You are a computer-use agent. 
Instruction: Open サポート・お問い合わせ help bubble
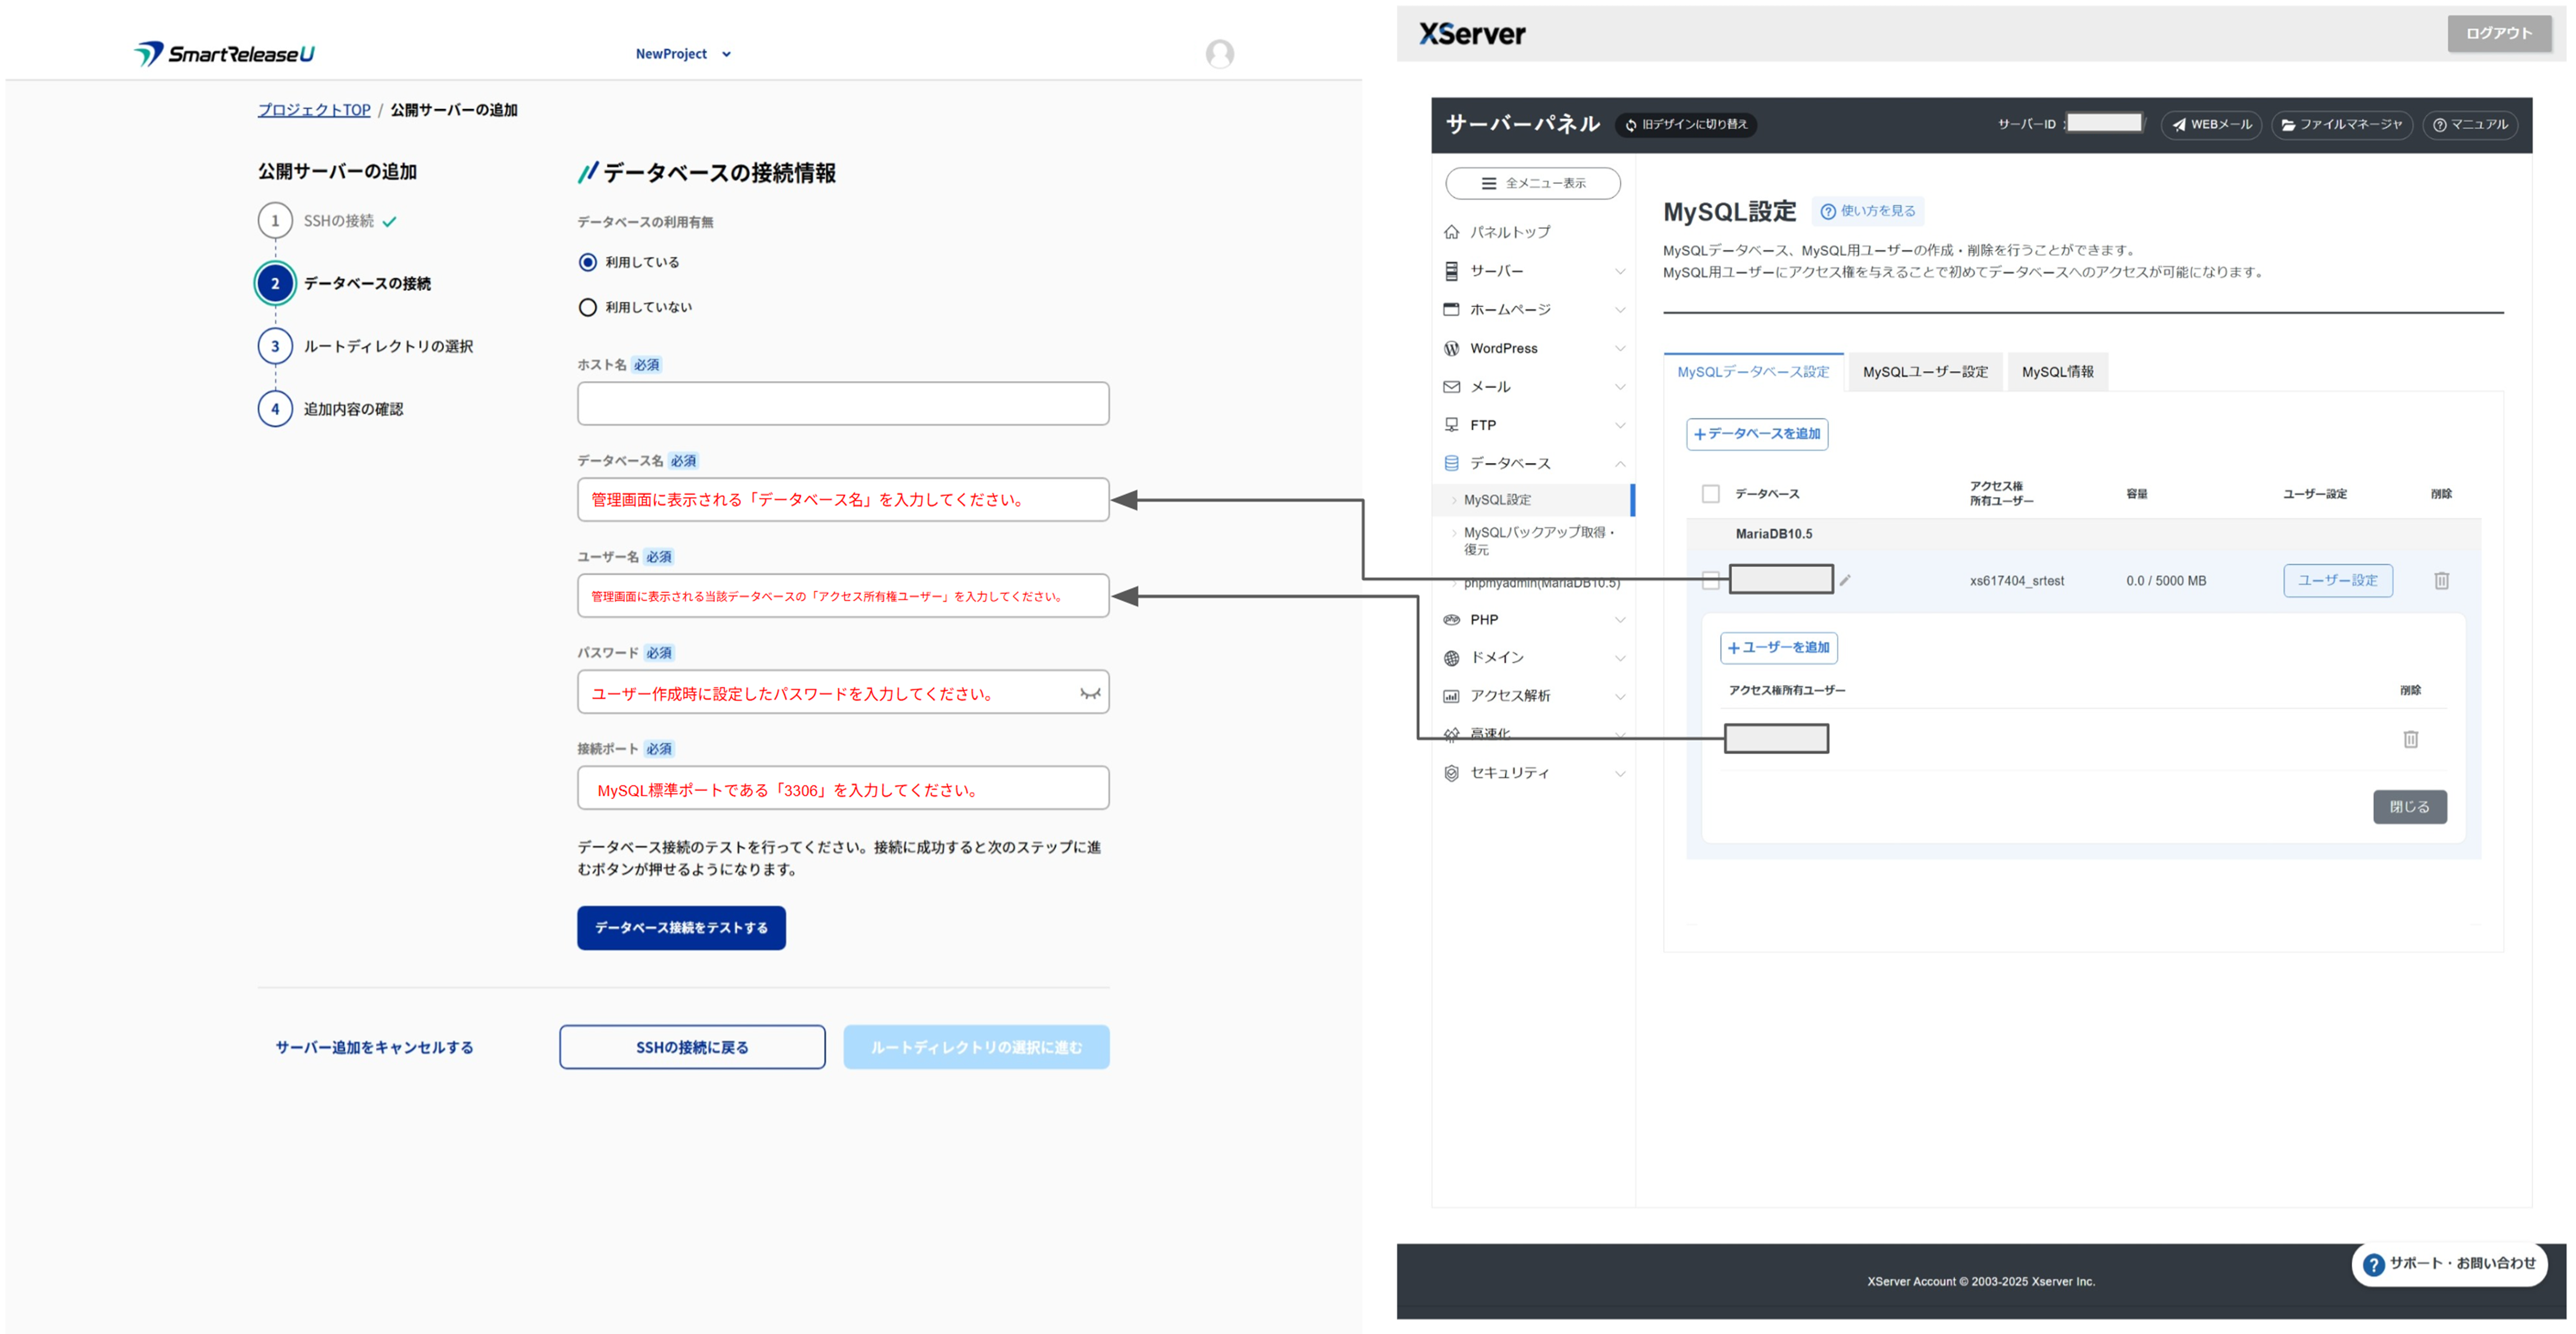pos(2449,1263)
